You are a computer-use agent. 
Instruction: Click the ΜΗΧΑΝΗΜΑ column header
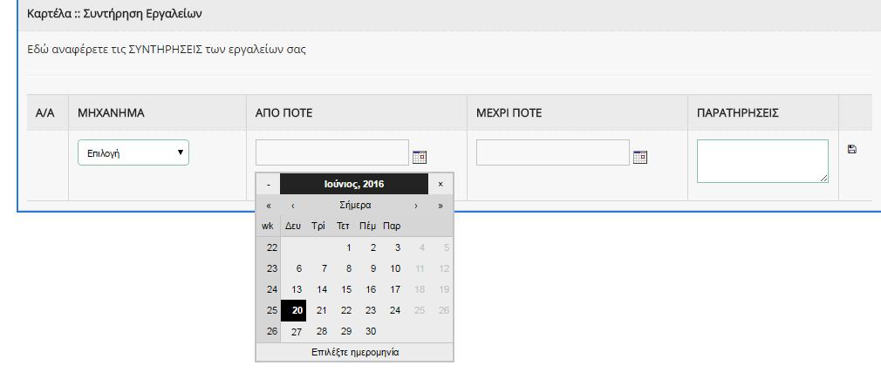(111, 113)
